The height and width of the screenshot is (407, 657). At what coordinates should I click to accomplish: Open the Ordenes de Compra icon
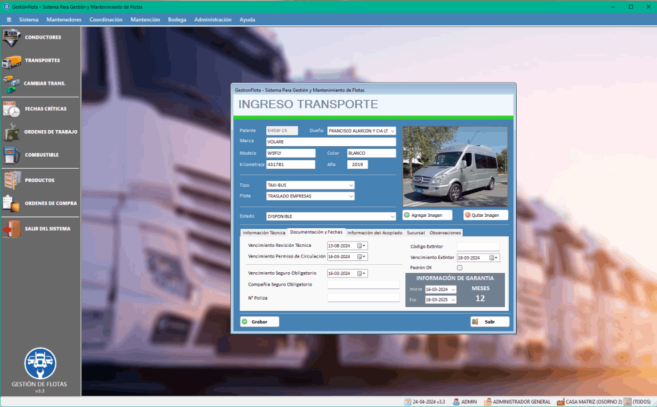11,203
